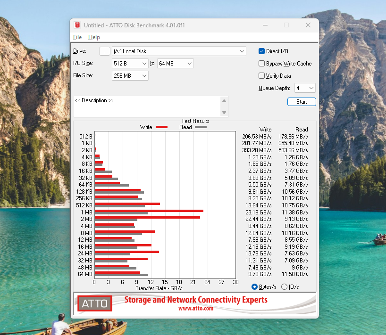Enable the Verify Data checkbox
This screenshot has width=386, height=335.
coord(262,76)
